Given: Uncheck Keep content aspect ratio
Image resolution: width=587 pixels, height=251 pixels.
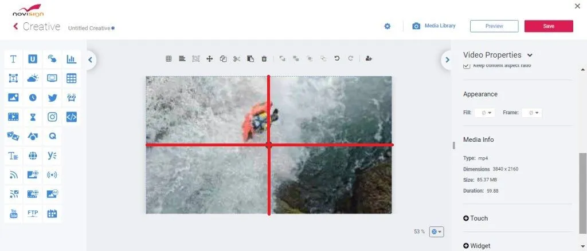Looking at the screenshot, I should [467, 66].
